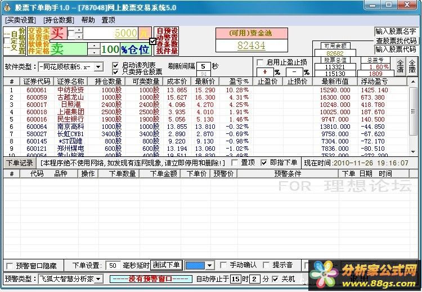Click the 5000 buy amount field
The width and height of the screenshot is (422, 292).
tap(111, 33)
